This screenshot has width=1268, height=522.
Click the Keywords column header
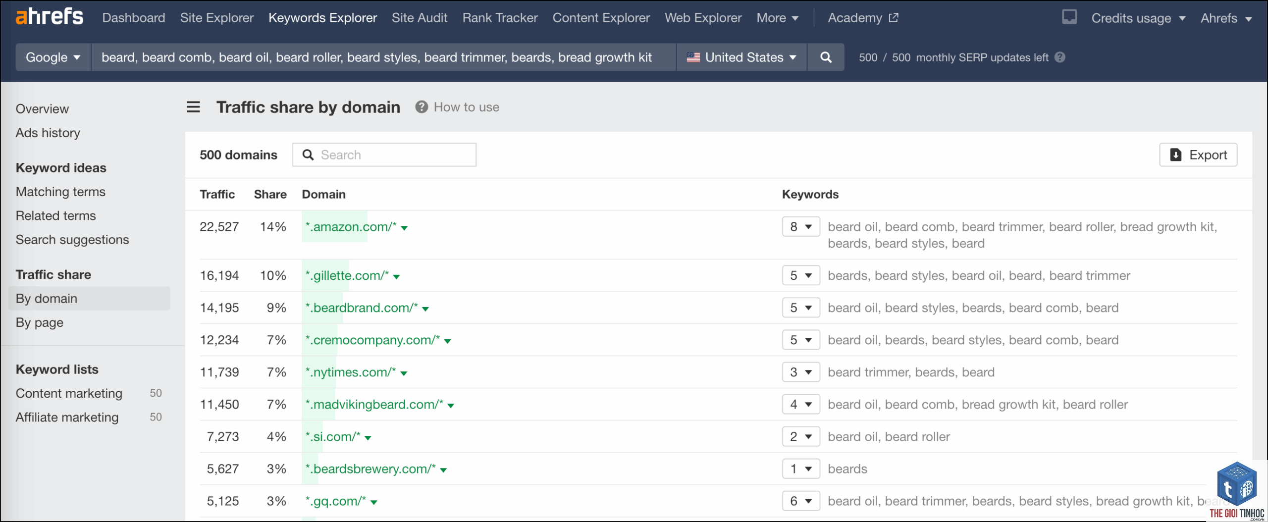810,194
